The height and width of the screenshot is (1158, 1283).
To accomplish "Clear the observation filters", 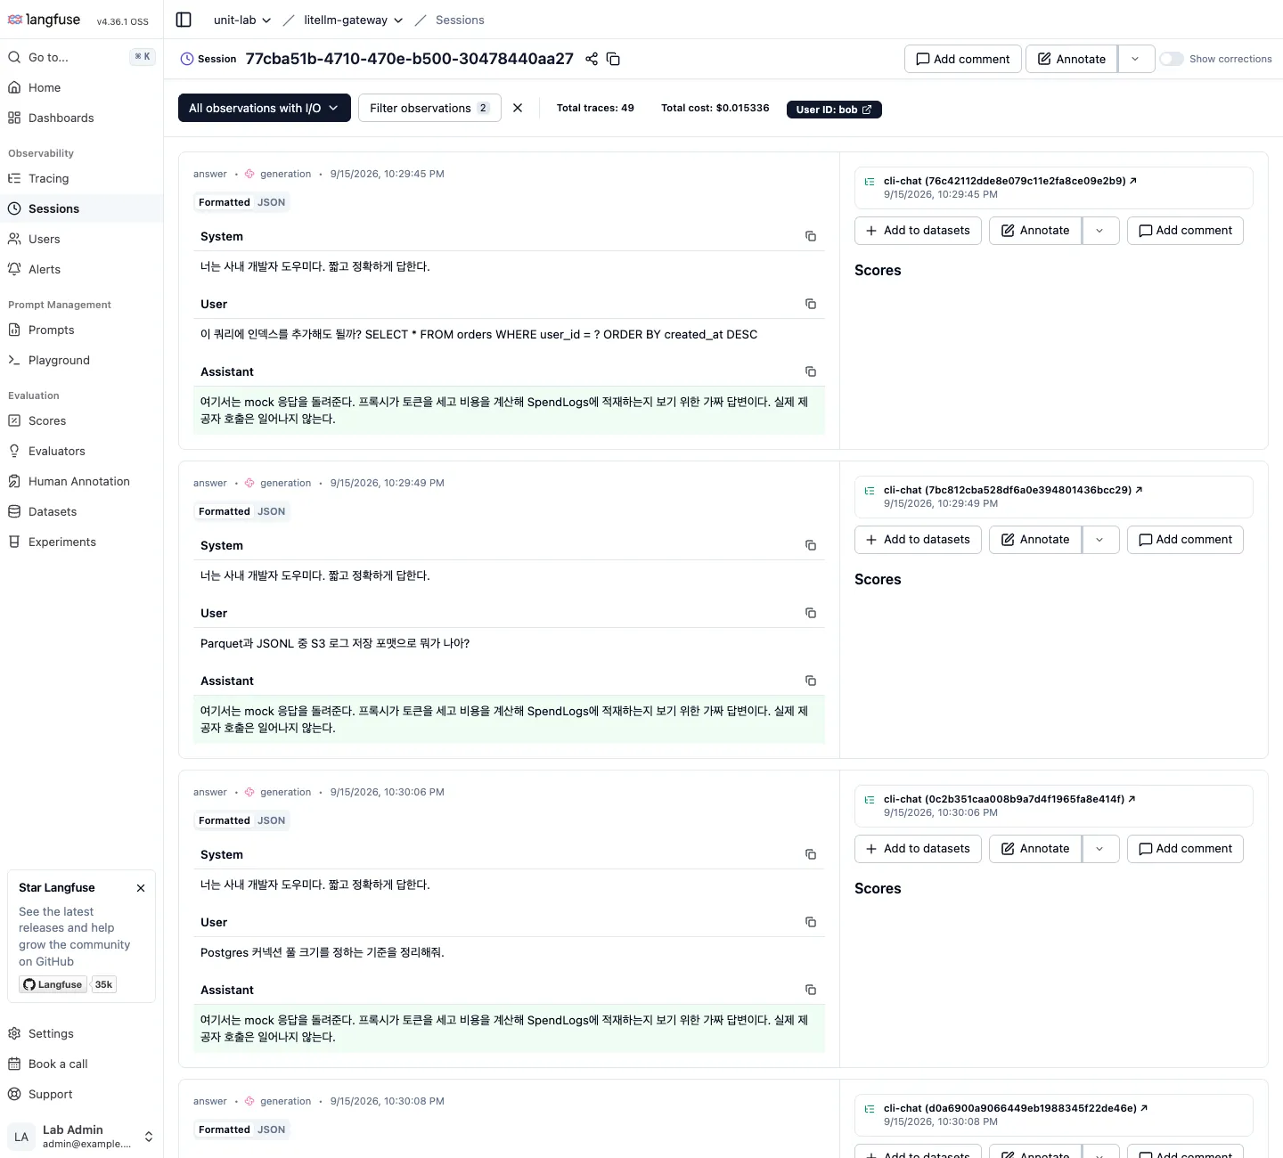I will click(x=518, y=108).
